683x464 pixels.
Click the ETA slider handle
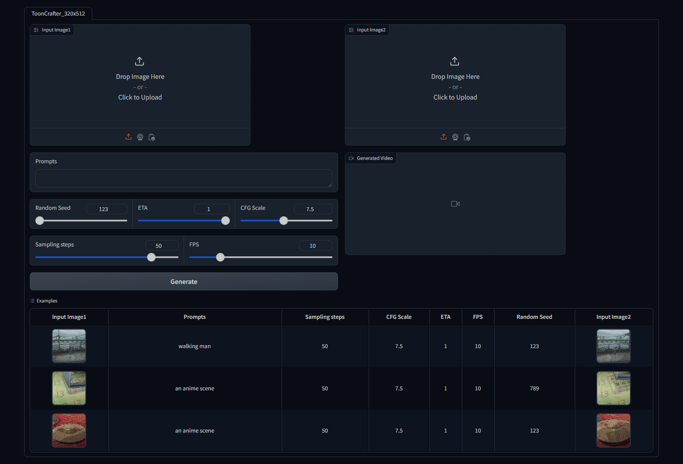(226, 221)
